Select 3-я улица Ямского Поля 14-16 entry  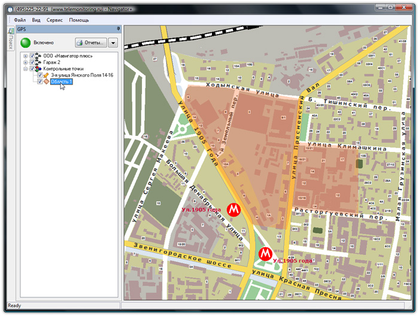tap(82, 75)
